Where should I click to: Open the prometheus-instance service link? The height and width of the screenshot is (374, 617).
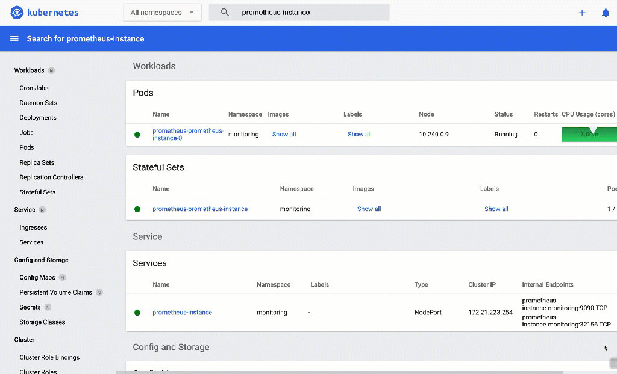point(182,313)
